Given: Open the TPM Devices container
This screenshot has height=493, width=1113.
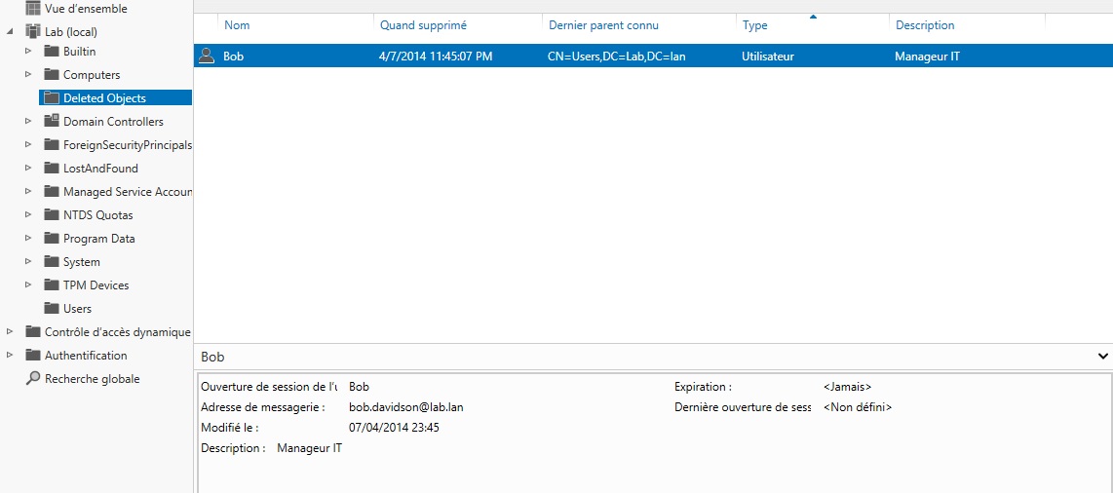Looking at the screenshot, I should point(96,285).
